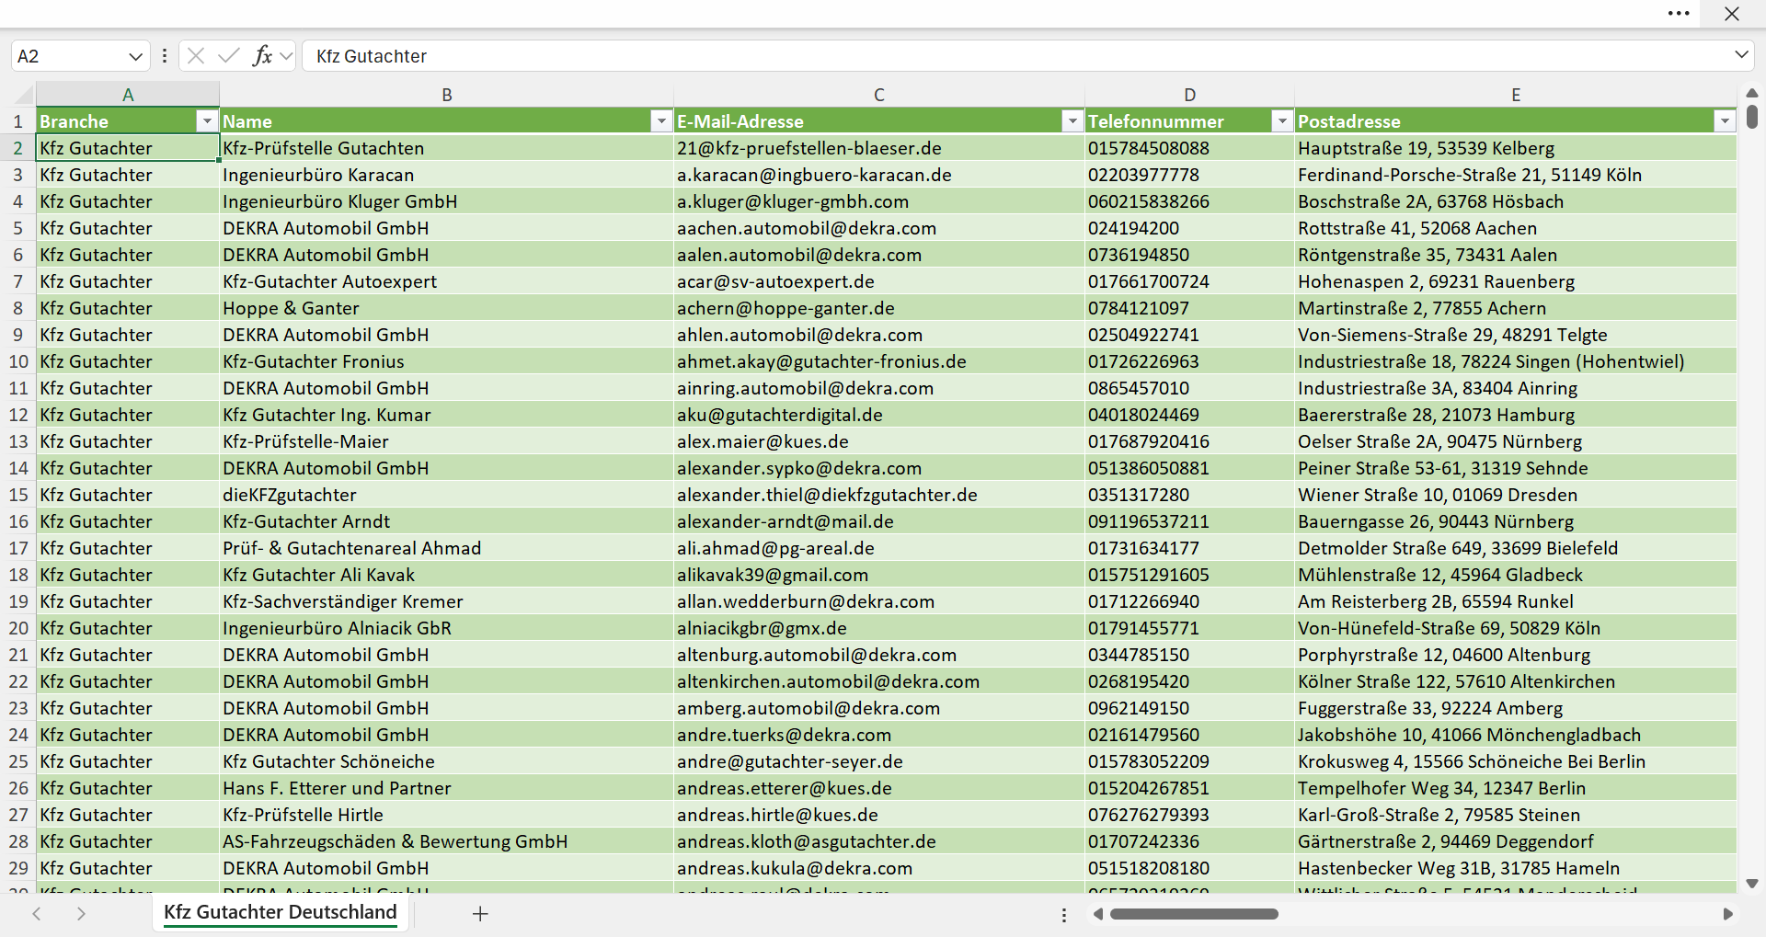Click the vertical scrollbar down arrow
This screenshot has height=937, width=1766.
(1751, 884)
